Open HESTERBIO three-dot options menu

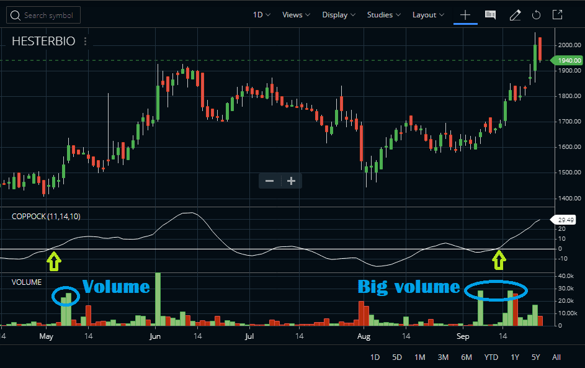(86, 41)
